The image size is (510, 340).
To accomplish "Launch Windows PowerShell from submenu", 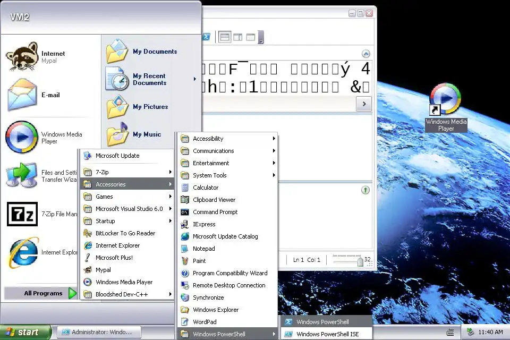I will click(x=327, y=322).
